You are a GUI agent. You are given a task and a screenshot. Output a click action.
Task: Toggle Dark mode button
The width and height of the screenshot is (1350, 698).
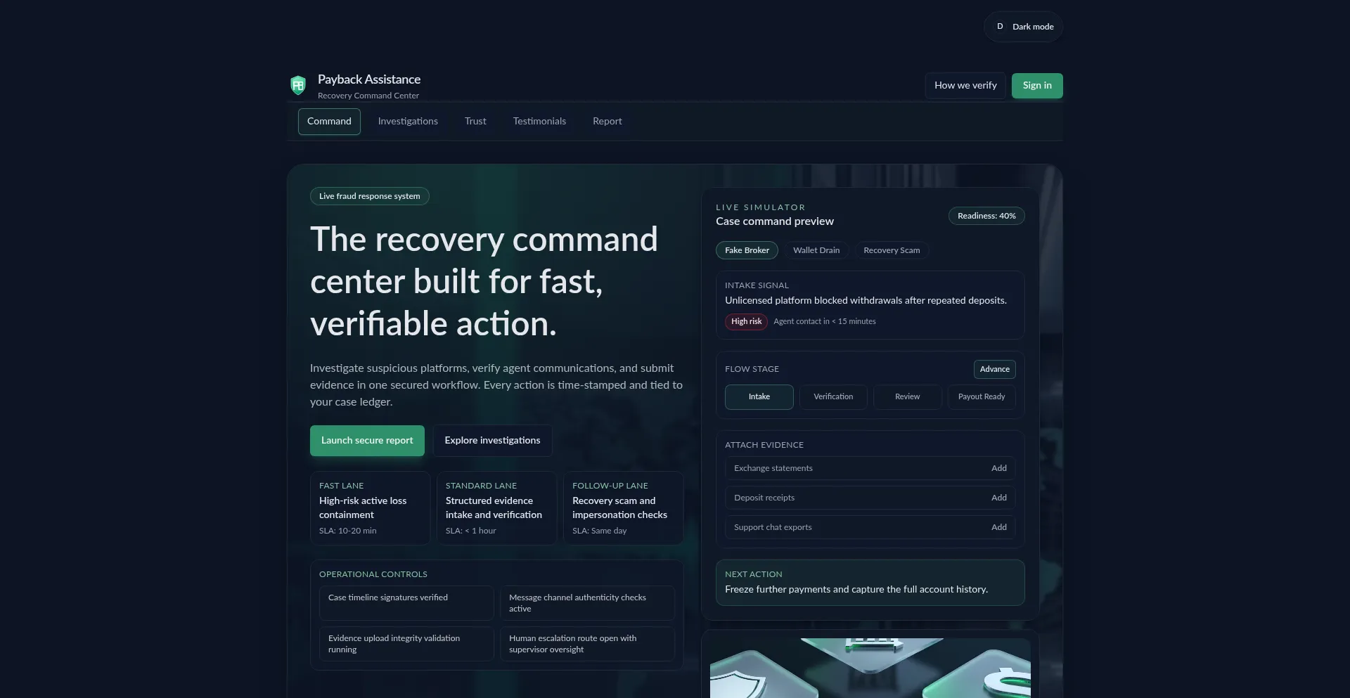1023,27
